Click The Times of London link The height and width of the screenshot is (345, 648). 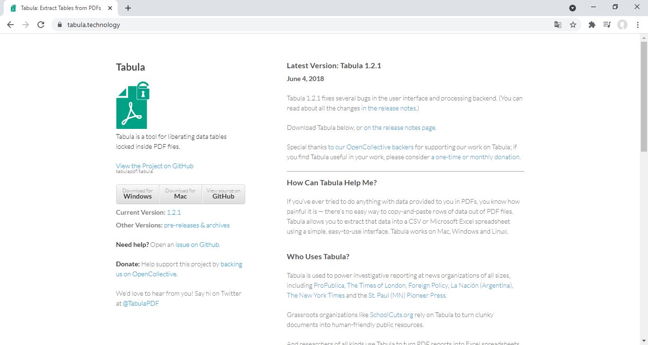(x=376, y=285)
